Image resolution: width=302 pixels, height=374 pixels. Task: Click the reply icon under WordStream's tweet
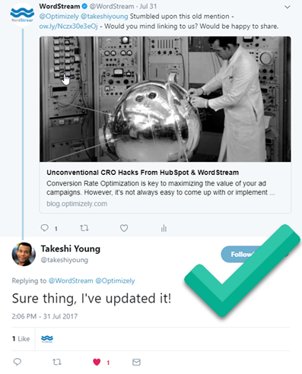click(45, 228)
